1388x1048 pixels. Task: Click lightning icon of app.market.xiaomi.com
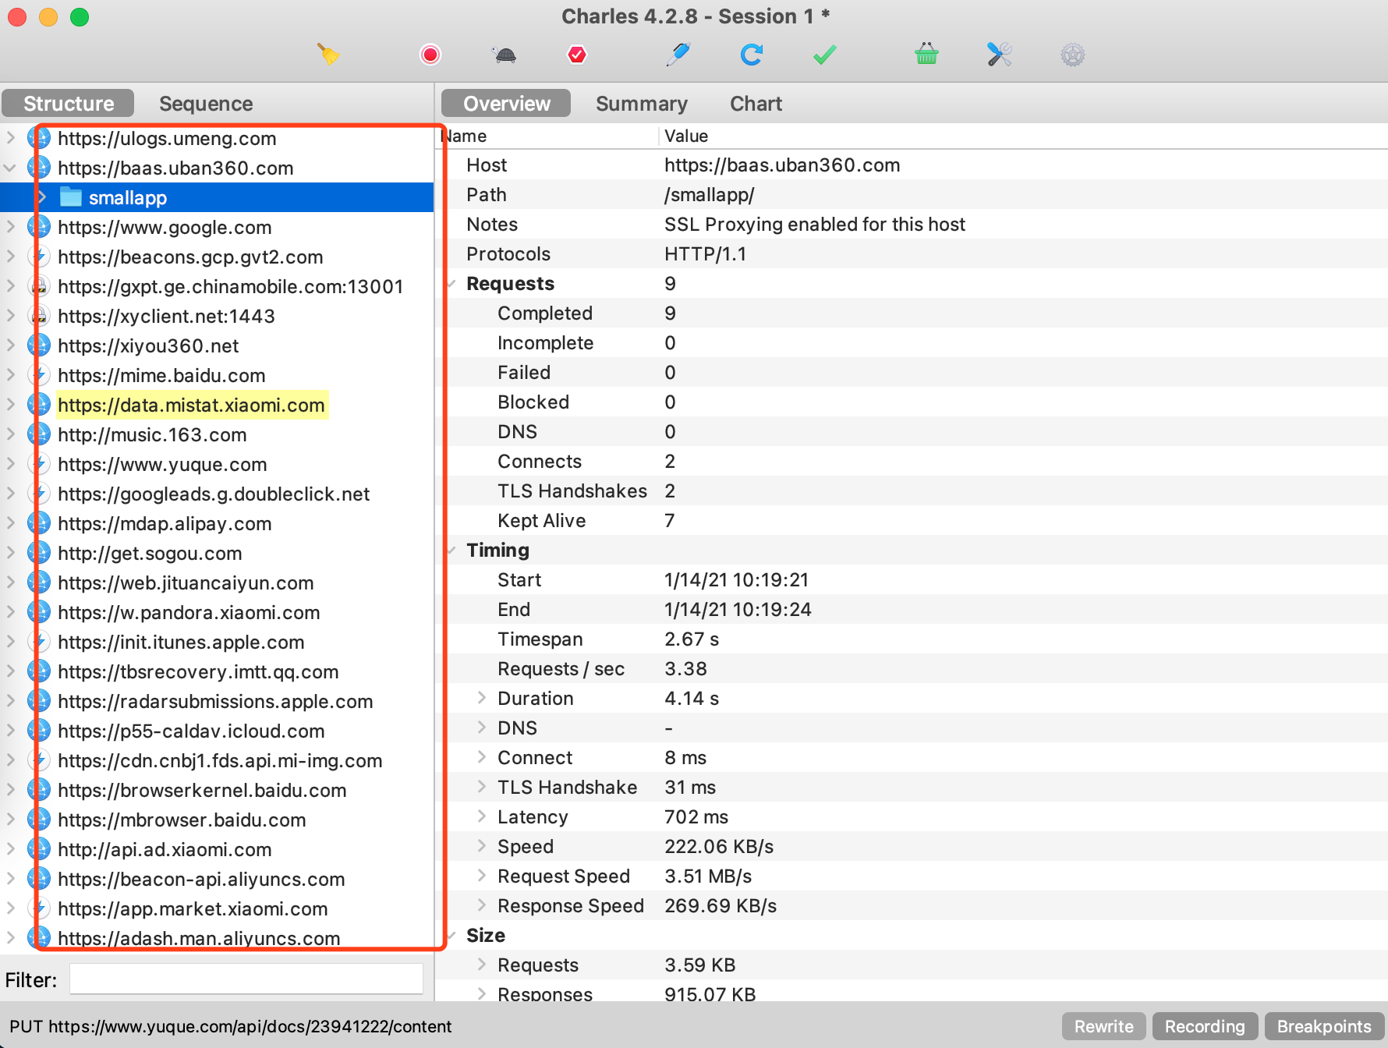(x=39, y=908)
